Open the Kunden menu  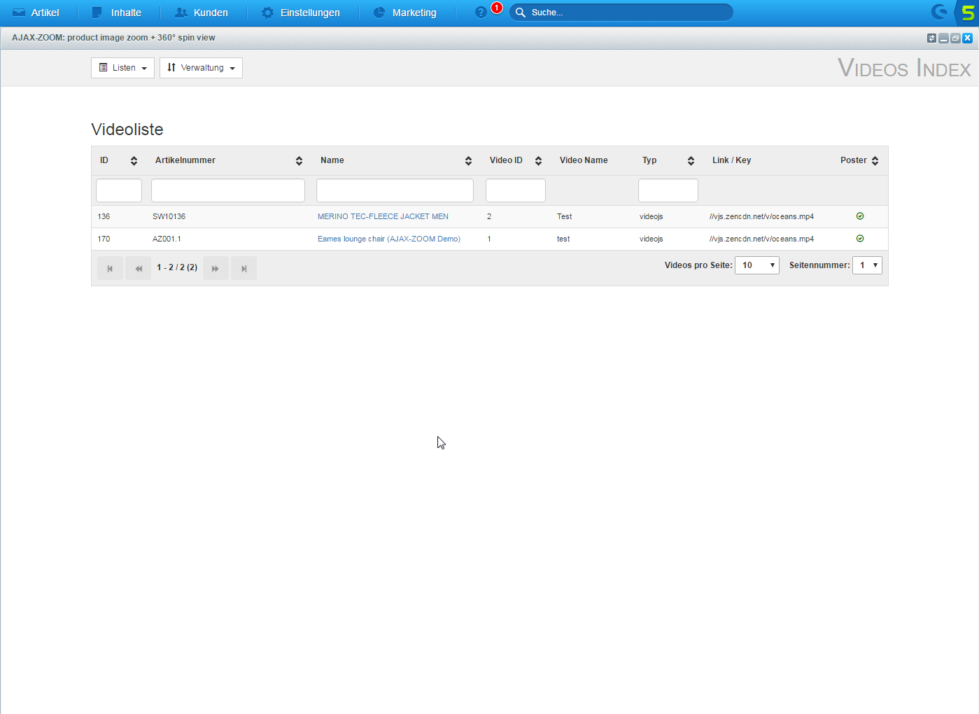tap(202, 13)
